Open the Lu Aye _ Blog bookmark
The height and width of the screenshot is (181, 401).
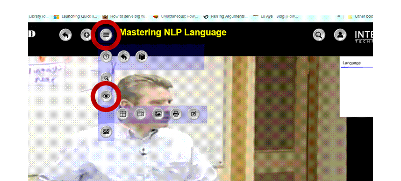[275, 17]
